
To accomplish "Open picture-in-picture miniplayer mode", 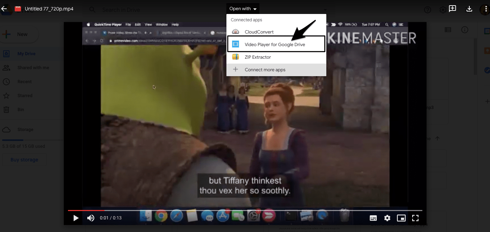I will pos(401,218).
